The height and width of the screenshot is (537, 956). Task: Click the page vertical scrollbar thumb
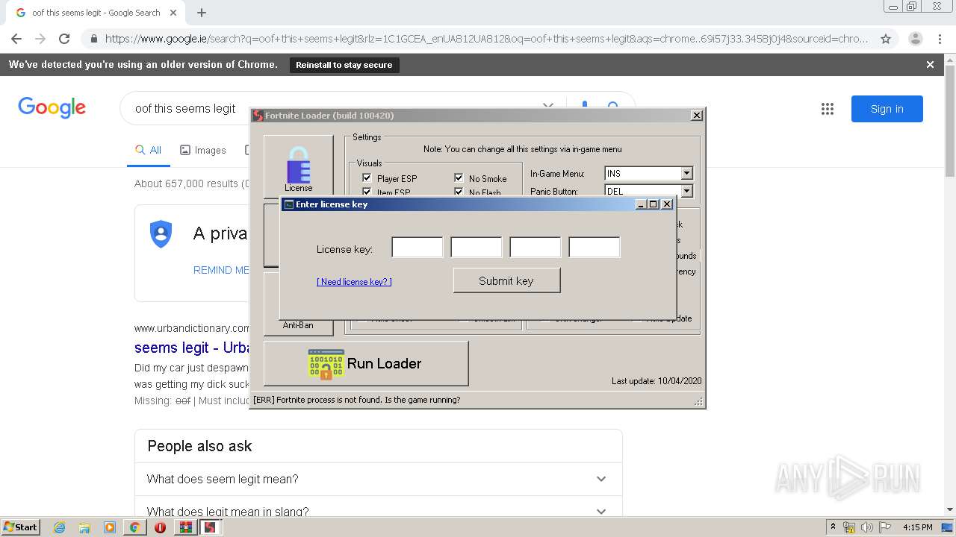coord(950,122)
